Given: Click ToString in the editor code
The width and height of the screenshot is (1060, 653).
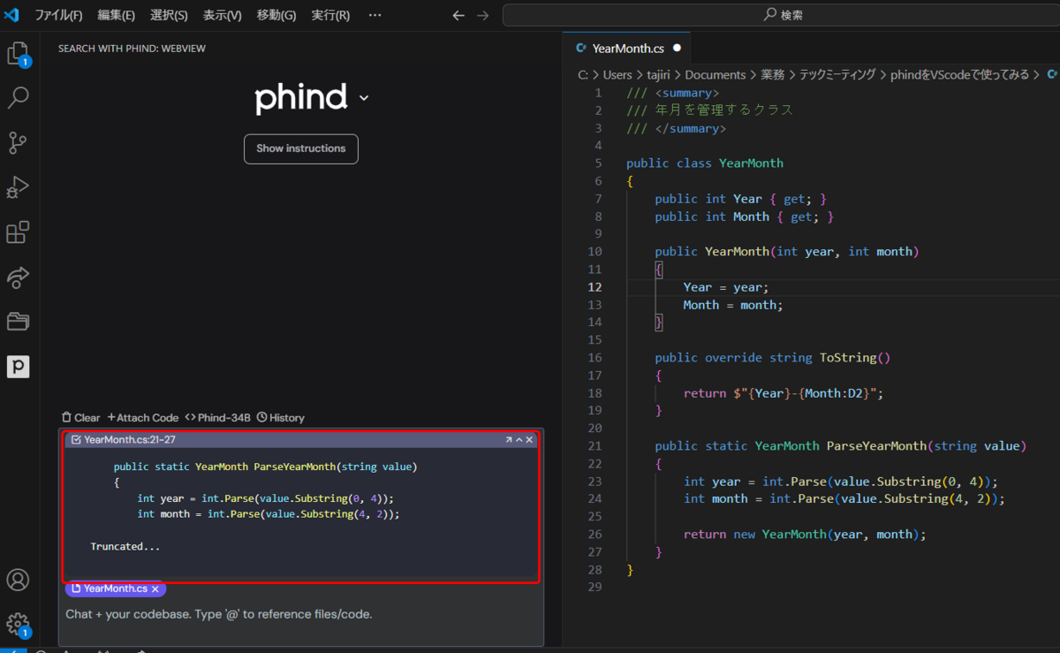Looking at the screenshot, I should (x=848, y=358).
